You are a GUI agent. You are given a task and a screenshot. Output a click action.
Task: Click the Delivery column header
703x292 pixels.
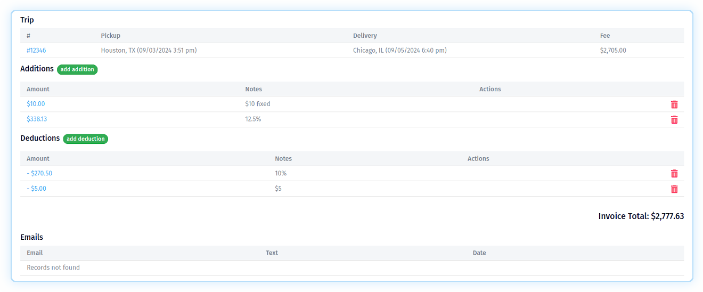(x=365, y=36)
